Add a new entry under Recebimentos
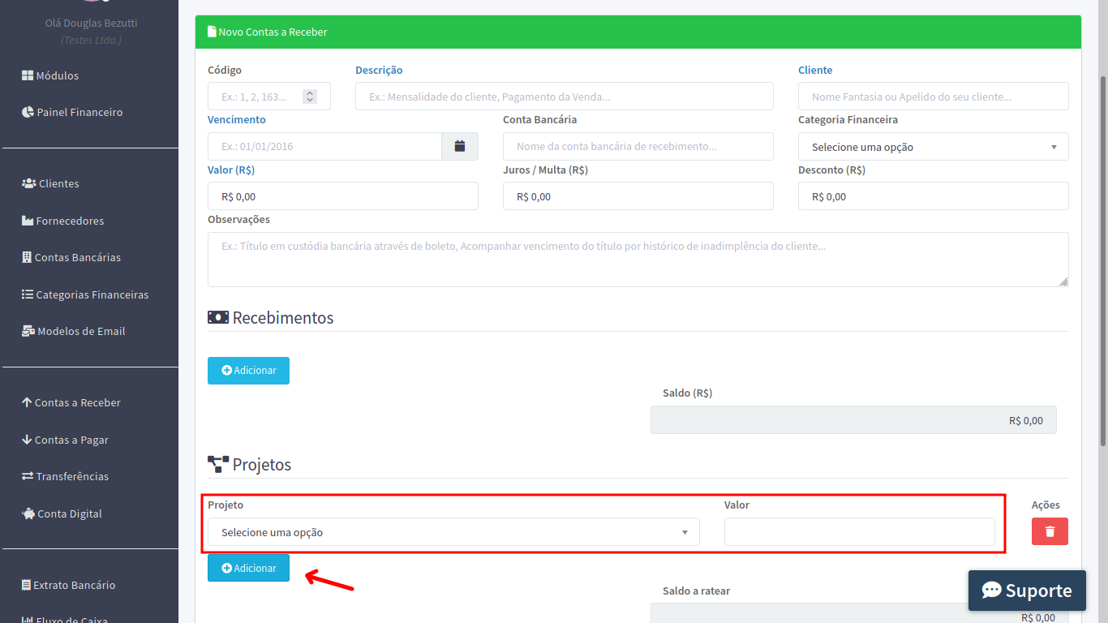 [x=248, y=370]
